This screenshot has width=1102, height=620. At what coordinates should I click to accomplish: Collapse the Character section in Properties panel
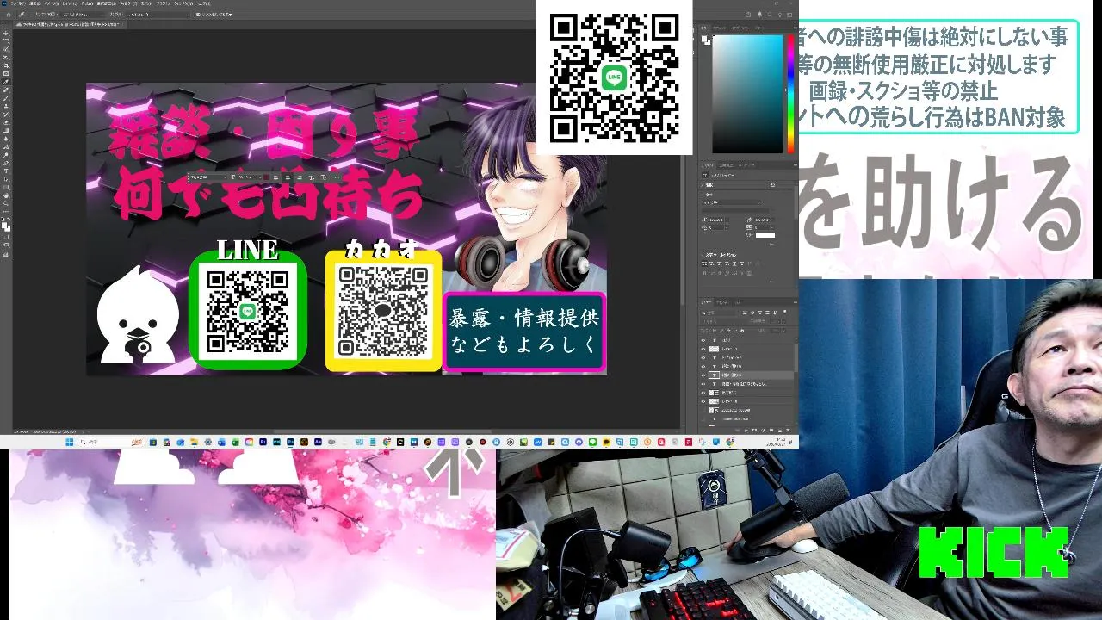point(702,195)
